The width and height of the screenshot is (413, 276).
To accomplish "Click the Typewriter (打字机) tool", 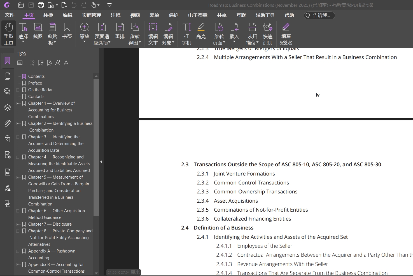I will [x=186, y=33].
